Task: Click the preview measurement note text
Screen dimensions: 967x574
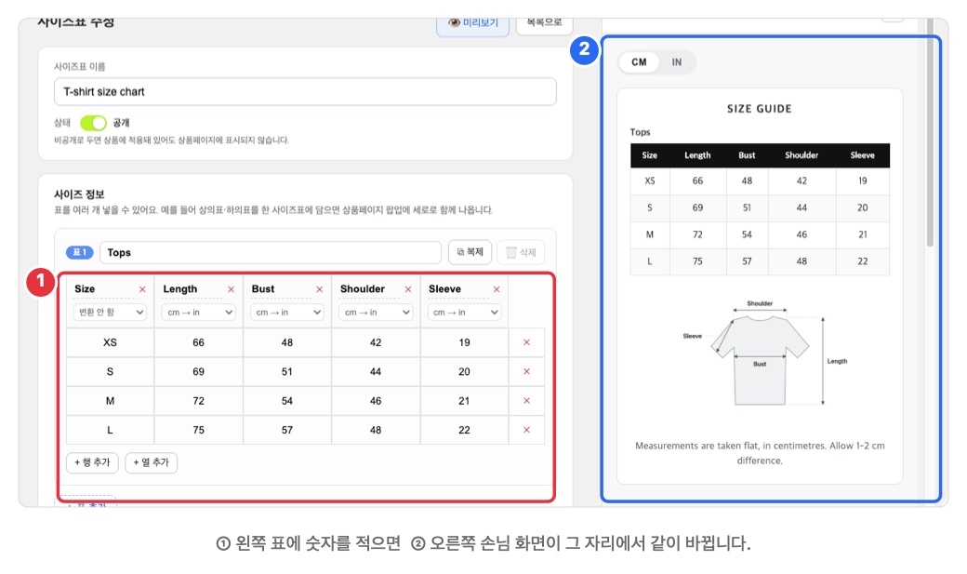Action: 760,453
